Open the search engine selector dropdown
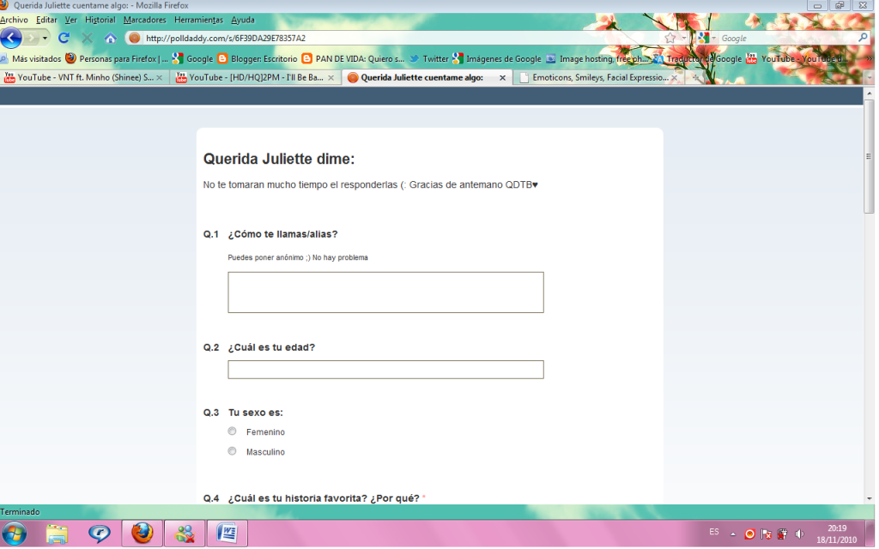879x549 pixels. pos(706,38)
